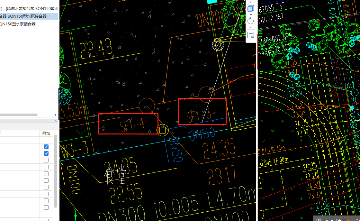360x221 pixels.
Task: Click the orange 23.17 elevation label
Action: point(221,175)
